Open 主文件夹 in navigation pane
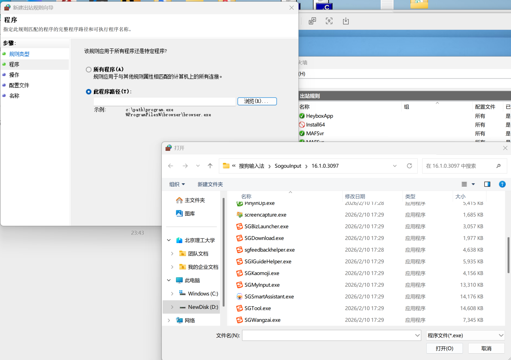Viewport: 511px width, 360px height. [195, 200]
